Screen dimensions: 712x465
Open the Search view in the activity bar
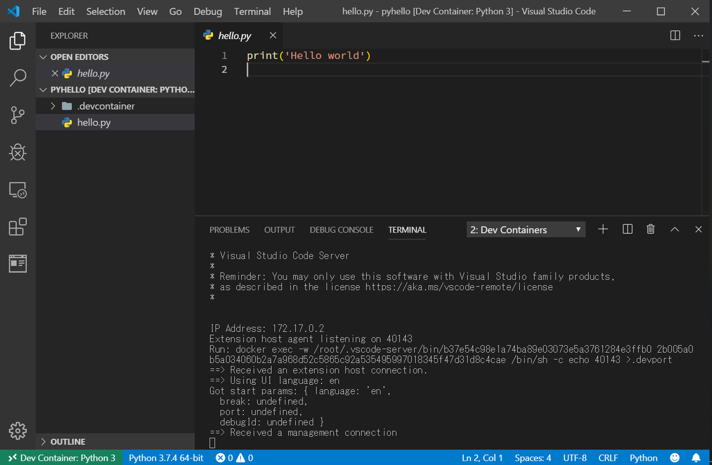(18, 78)
